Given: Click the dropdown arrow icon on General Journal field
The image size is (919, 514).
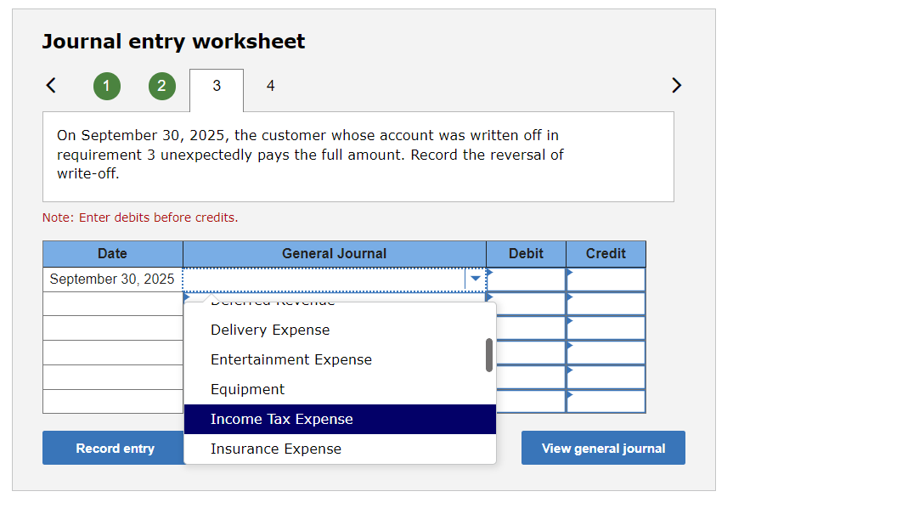Looking at the screenshot, I should pos(475,278).
